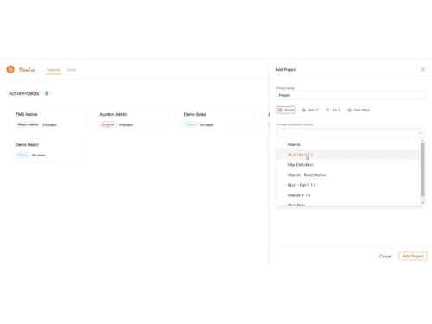Open the Auction Admin project card
The height and width of the screenshot is (324, 432).
point(131,119)
